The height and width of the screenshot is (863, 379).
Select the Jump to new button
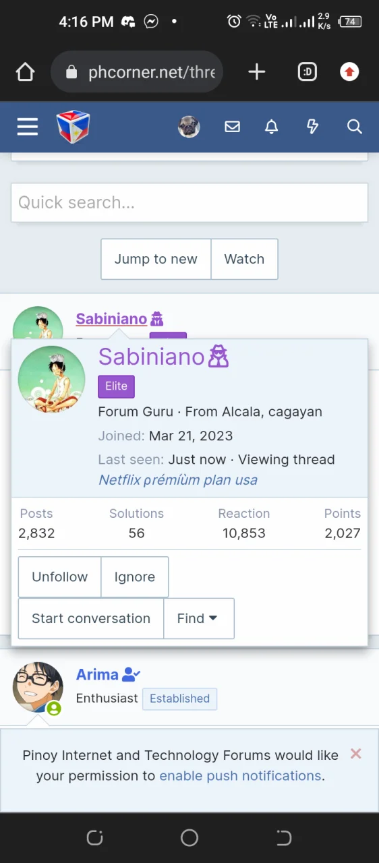[x=156, y=259]
